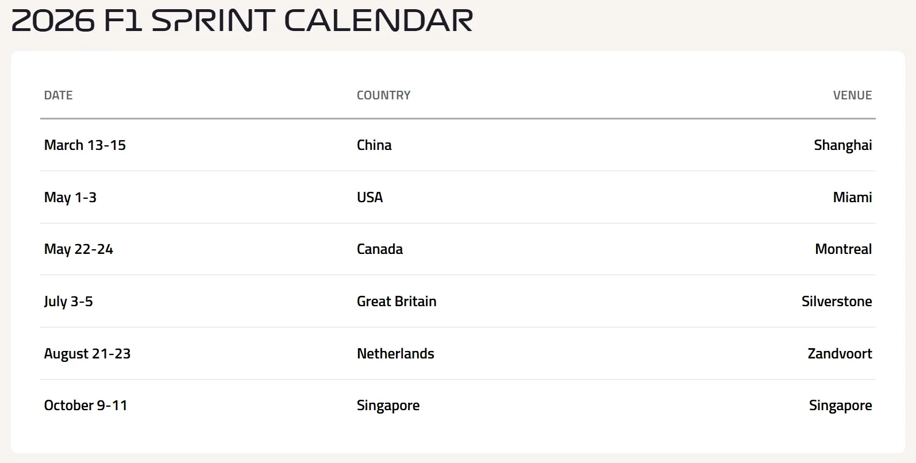
Task: Select the May 1-3 date
Action: [70, 198]
